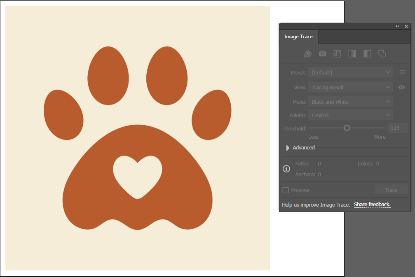The width and height of the screenshot is (415, 277).
Task: Open the Mode dropdown set to Black and White
Action: 350,101
